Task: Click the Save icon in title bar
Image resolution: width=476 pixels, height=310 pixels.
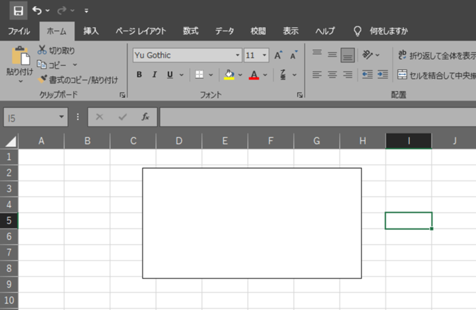Action: coord(18,11)
